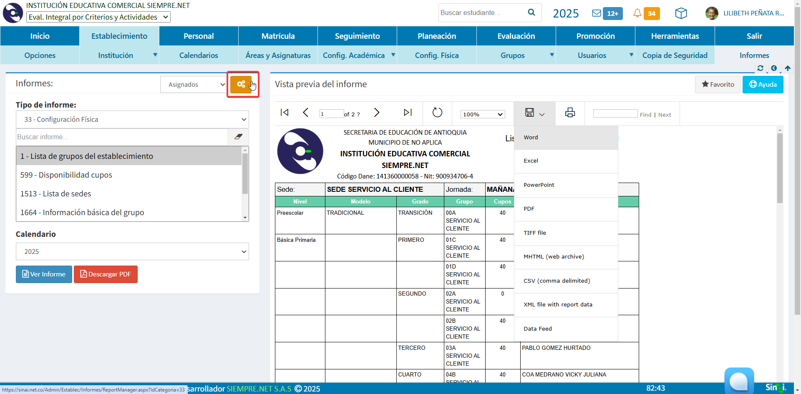Go to next page of report
Screen dimensions: 801x394
(x=376, y=113)
